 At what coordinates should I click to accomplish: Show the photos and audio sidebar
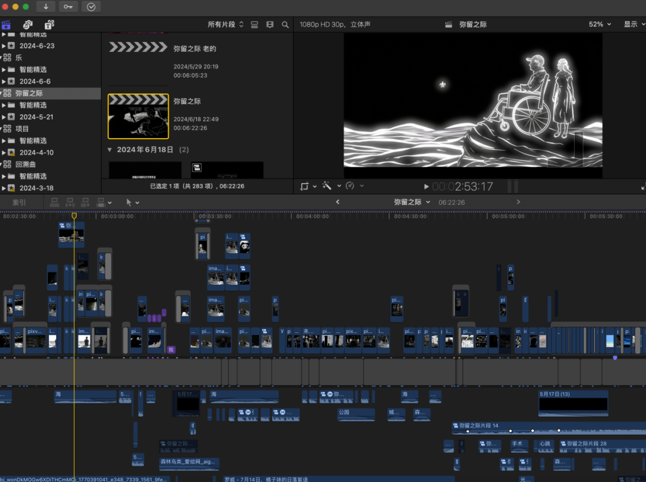coord(28,25)
